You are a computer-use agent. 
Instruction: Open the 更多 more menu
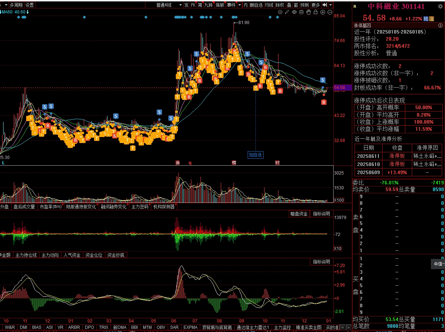[316, 5]
